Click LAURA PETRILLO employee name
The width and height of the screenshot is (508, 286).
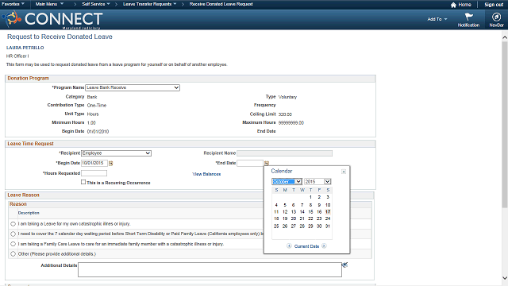[25, 48]
